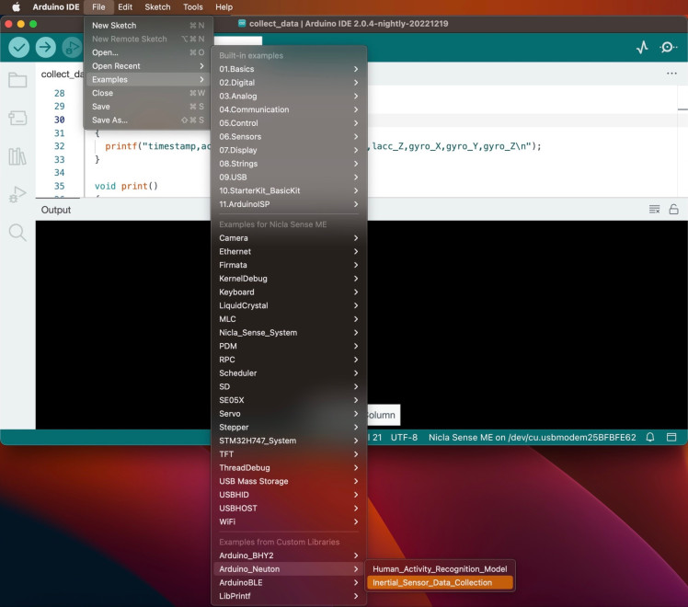
Task: Open the Sketch menu in menu bar
Action: pos(157,6)
